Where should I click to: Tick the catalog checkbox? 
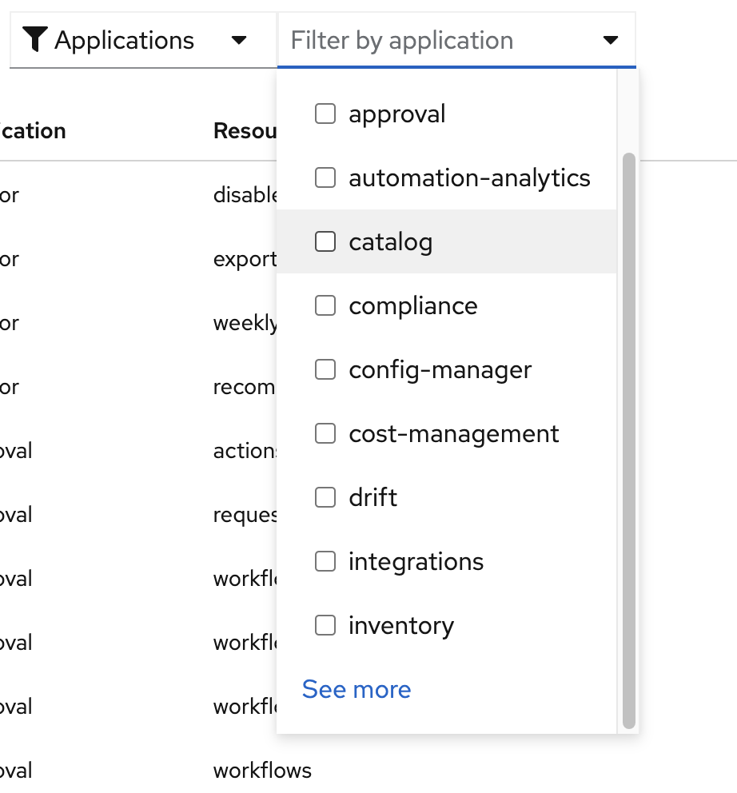(325, 241)
